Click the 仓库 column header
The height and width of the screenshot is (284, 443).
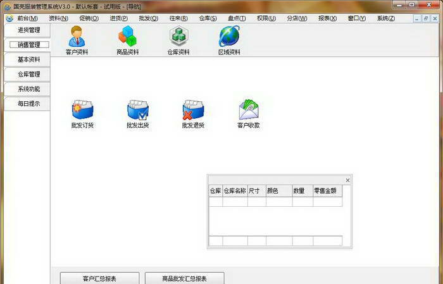pos(216,191)
